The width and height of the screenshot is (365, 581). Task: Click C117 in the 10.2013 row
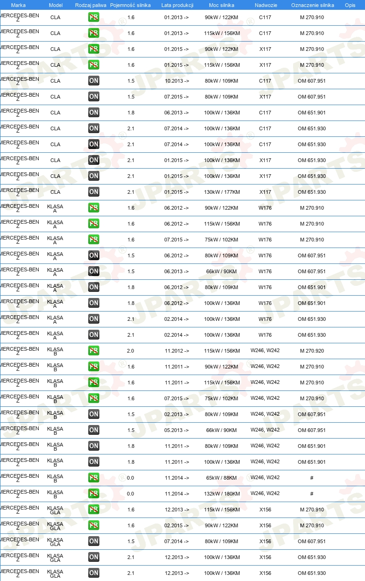(x=265, y=81)
